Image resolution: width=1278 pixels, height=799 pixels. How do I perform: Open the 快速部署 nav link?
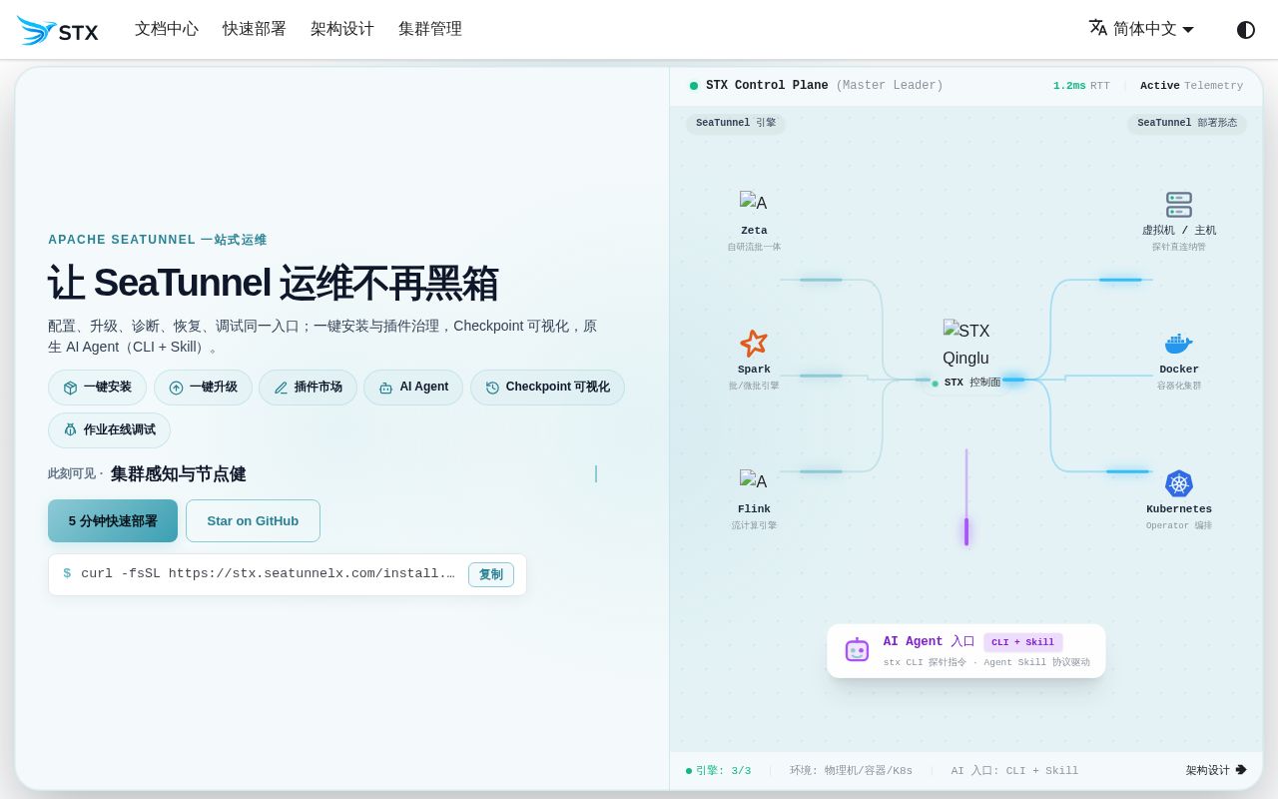[x=255, y=29]
